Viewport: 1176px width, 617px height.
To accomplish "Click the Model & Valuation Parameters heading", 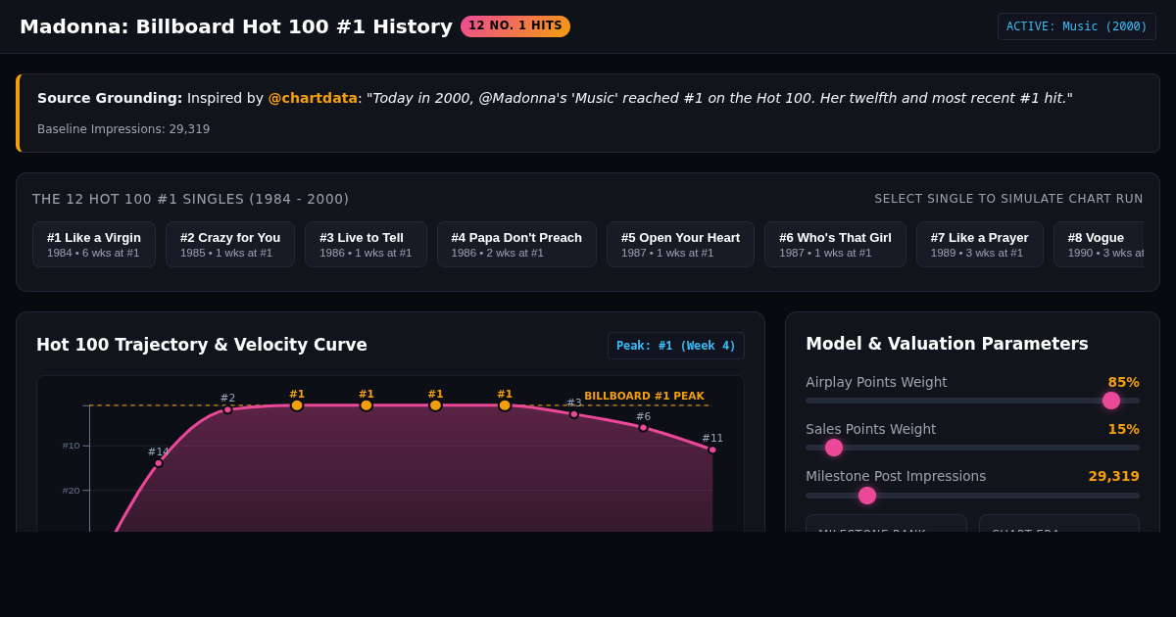I will pos(947,344).
